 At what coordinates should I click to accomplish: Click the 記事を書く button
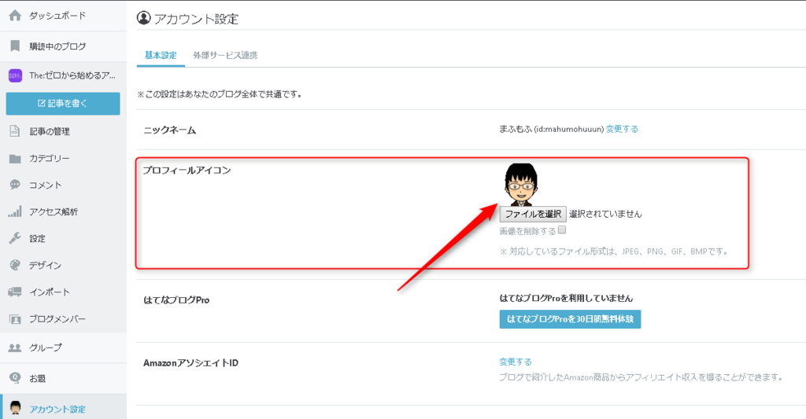click(63, 103)
